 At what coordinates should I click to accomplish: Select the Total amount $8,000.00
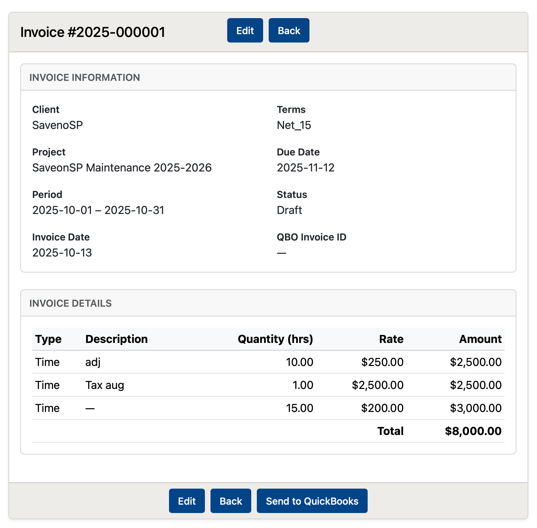(473, 431)
